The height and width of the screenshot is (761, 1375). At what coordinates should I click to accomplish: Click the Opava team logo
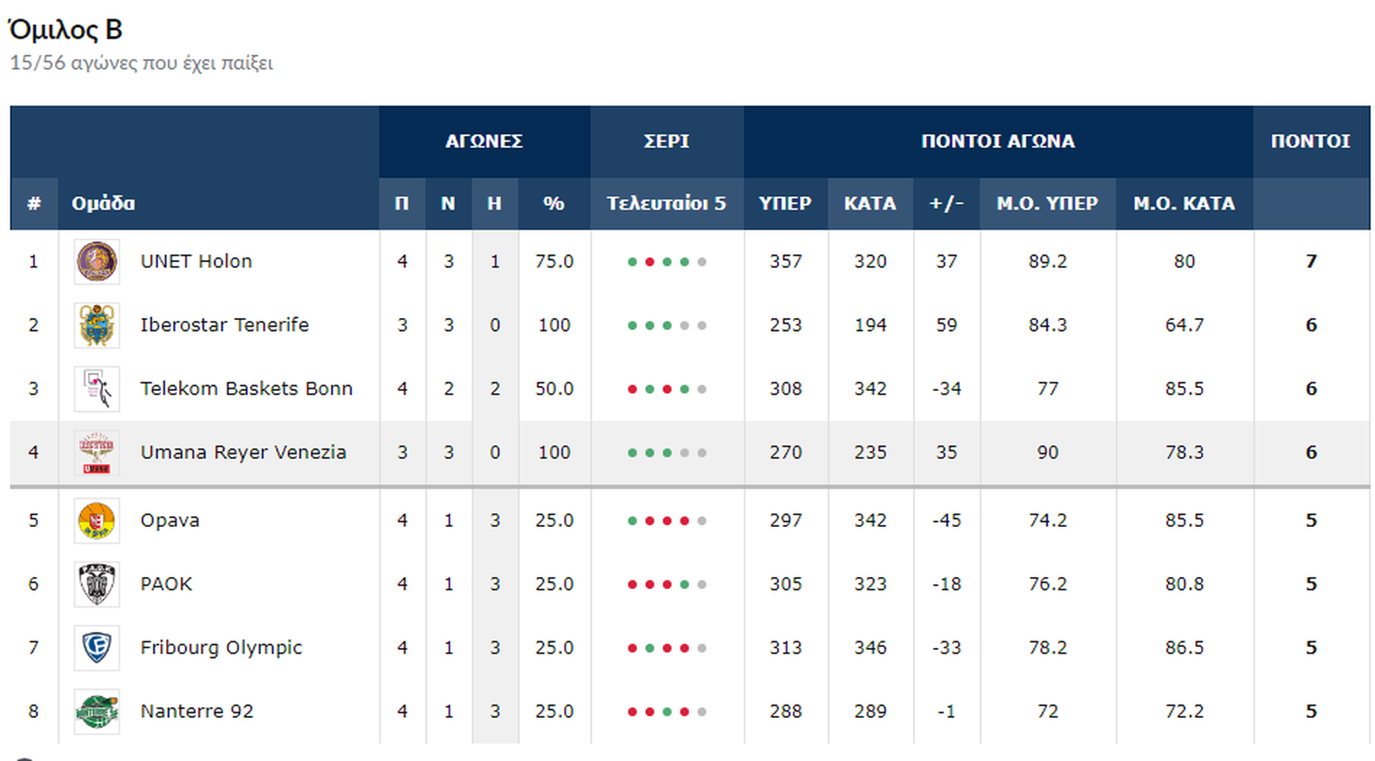[97, 521]
